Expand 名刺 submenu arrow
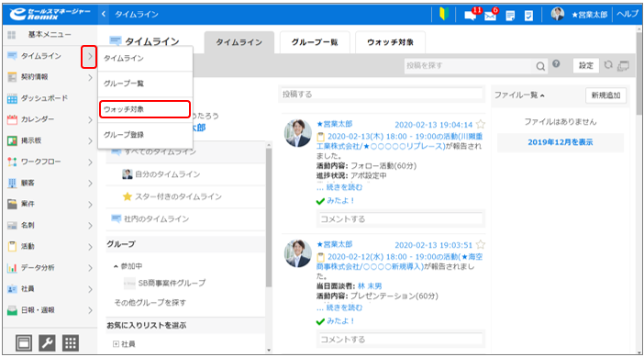The width and height of the screenshot is (644, 357). (x=90, y=226)
